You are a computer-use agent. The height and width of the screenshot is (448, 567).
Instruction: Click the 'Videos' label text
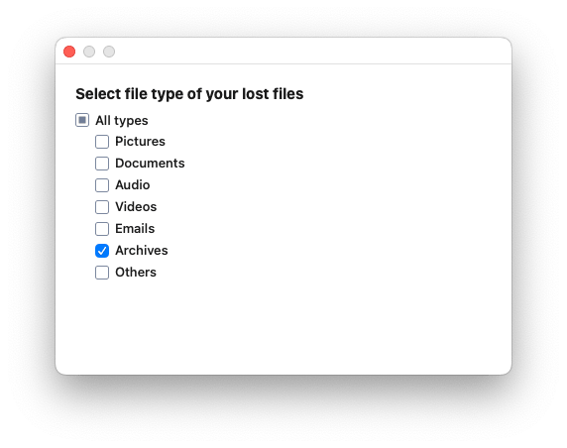point(136,207)
